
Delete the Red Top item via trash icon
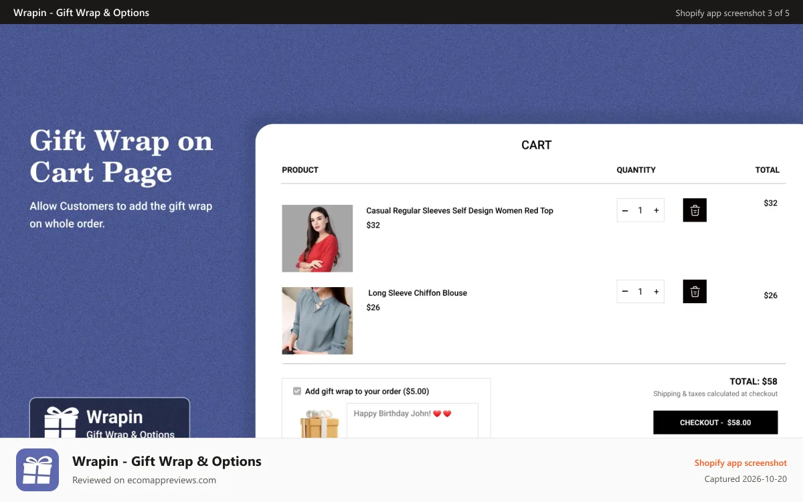coord(695,210)
